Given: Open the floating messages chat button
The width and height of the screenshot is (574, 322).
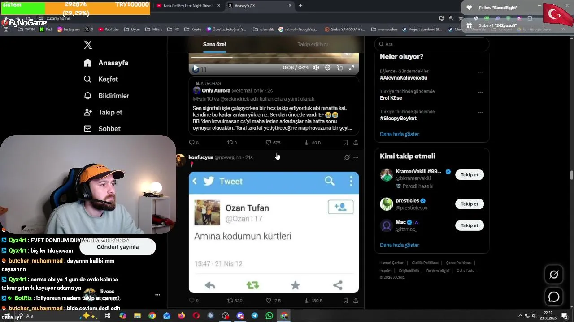Looking at the screenshot, I should [x=554, y=297].
